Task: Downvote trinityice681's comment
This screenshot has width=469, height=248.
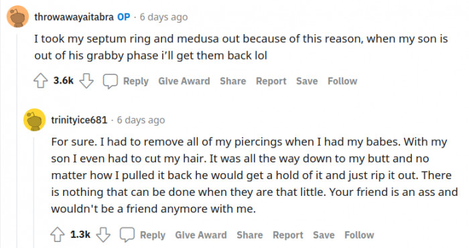Action: click(103, 235)
